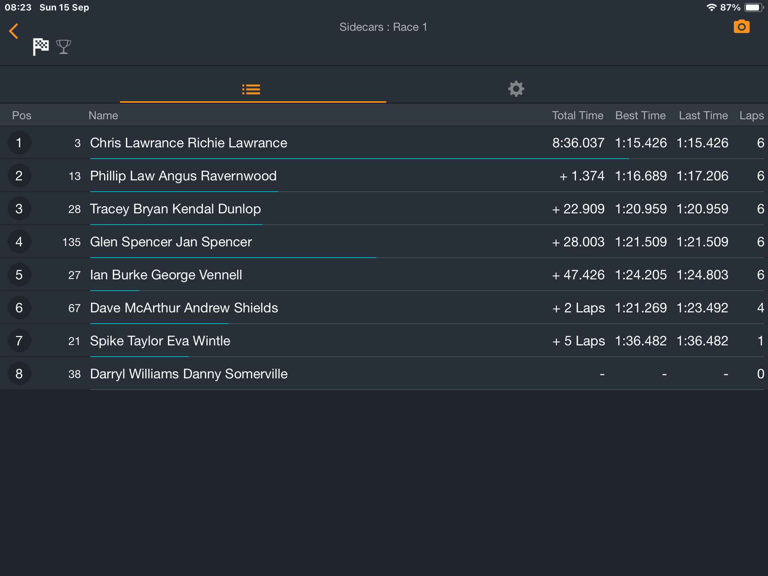Tap position badge 2

point(19,176)
